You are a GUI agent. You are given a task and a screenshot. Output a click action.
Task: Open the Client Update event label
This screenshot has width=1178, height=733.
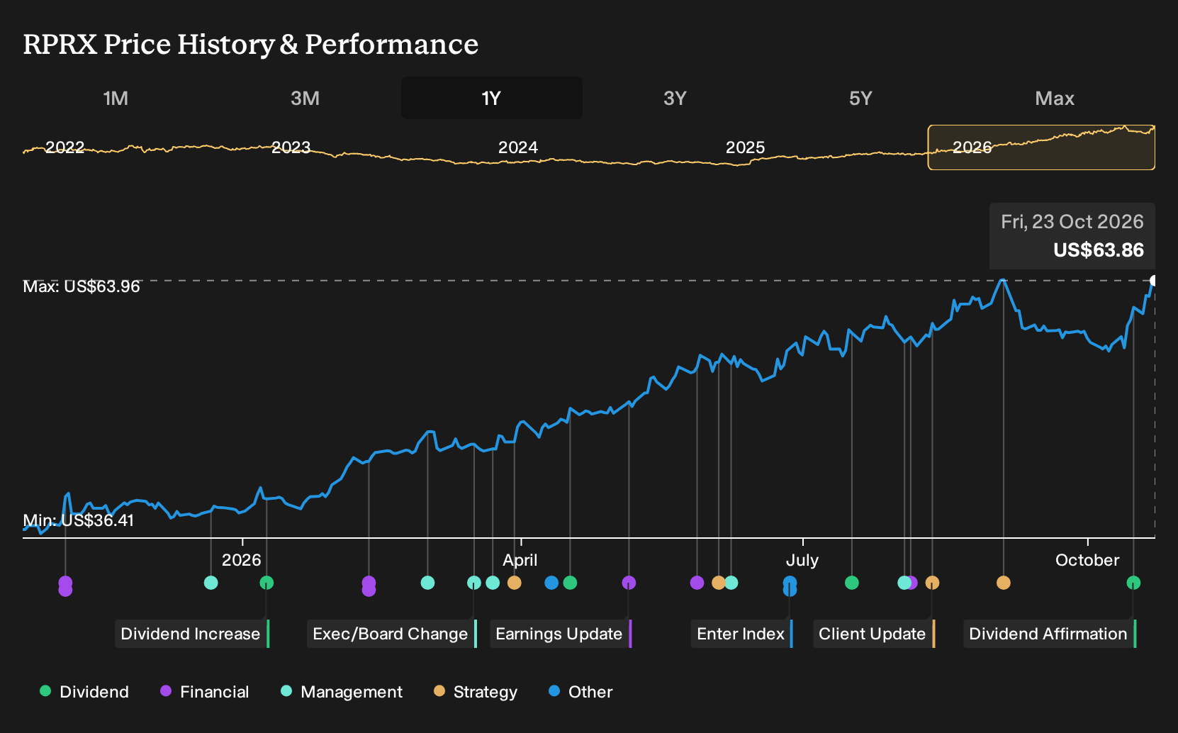(x=874, y=634)
